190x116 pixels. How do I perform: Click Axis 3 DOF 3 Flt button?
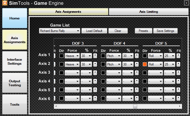click(x=95, y=73)
